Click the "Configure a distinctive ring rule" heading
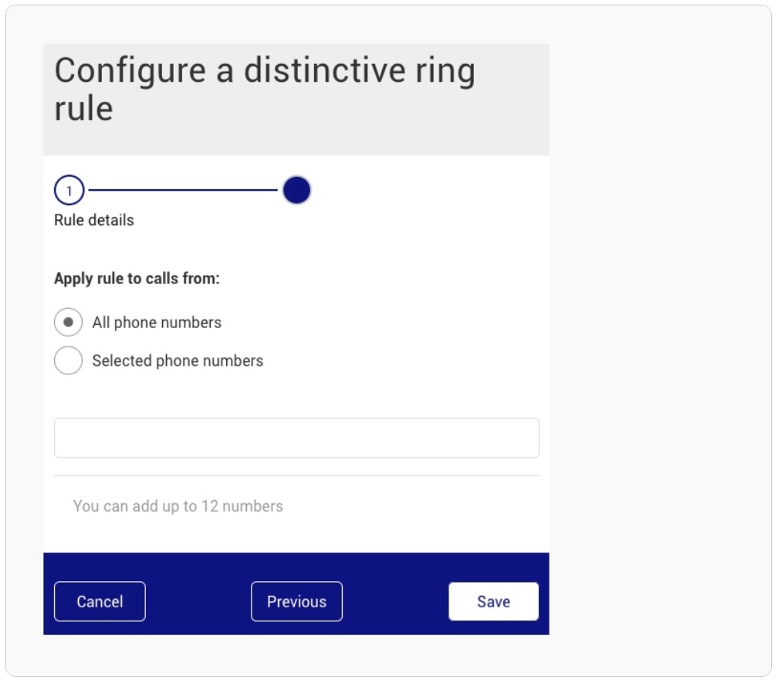 click(x=265, y=89)
